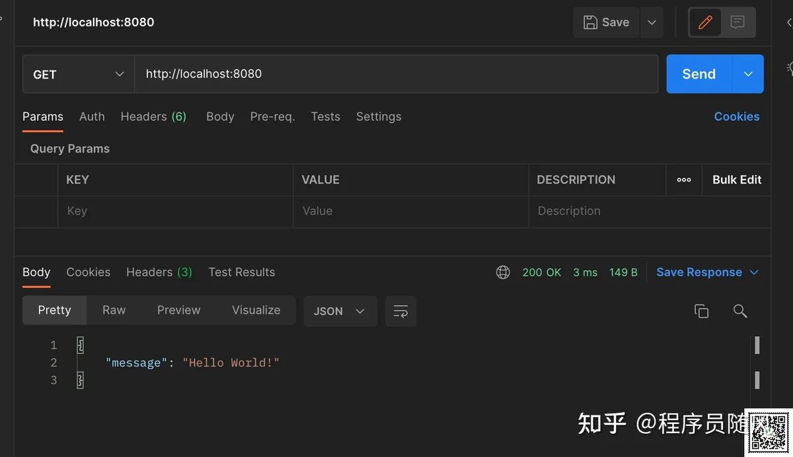
Task: Send the request with the Send button
Action: coord(699,74)
